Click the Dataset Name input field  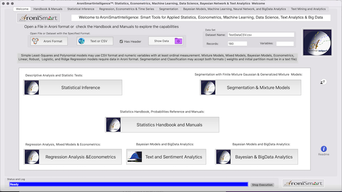pyautogui.click(x=261, y=35)
